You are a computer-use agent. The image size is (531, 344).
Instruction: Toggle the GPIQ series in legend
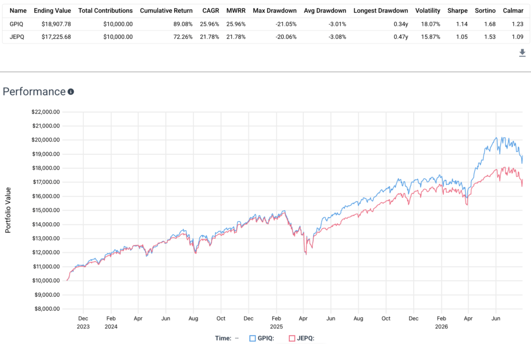tap(262, 338)
